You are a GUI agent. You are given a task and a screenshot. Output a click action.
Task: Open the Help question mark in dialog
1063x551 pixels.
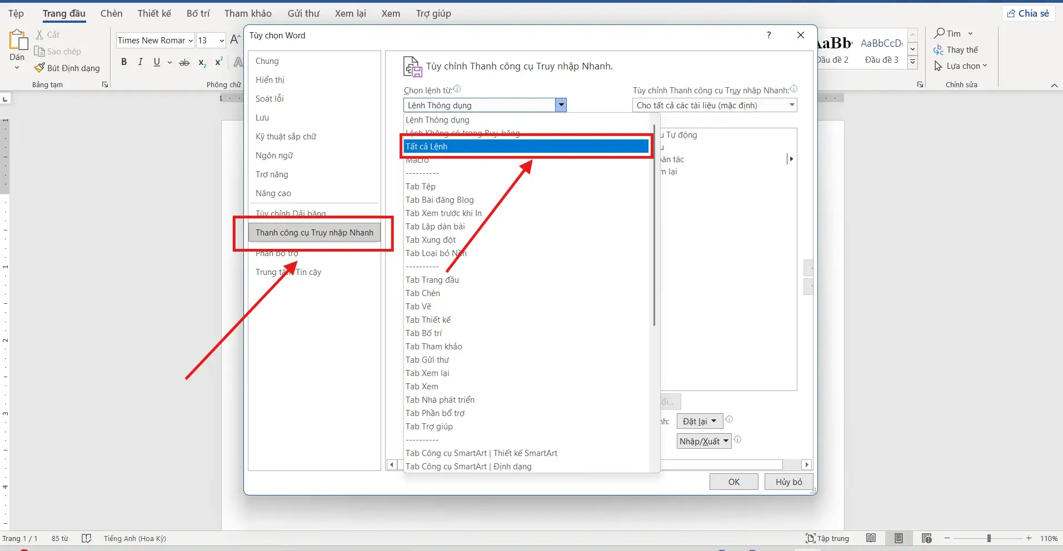768,35
